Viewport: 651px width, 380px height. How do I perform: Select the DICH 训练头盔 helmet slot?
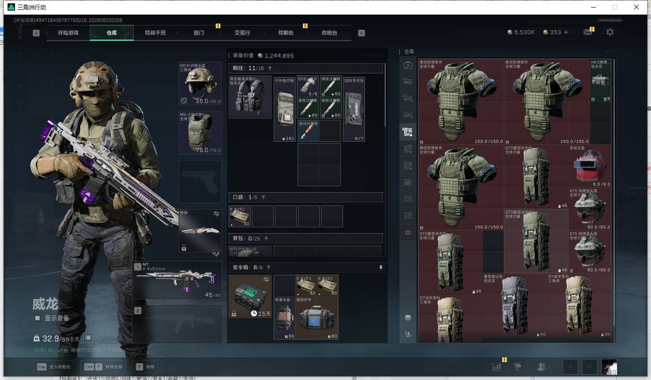[x=200, y=84]
